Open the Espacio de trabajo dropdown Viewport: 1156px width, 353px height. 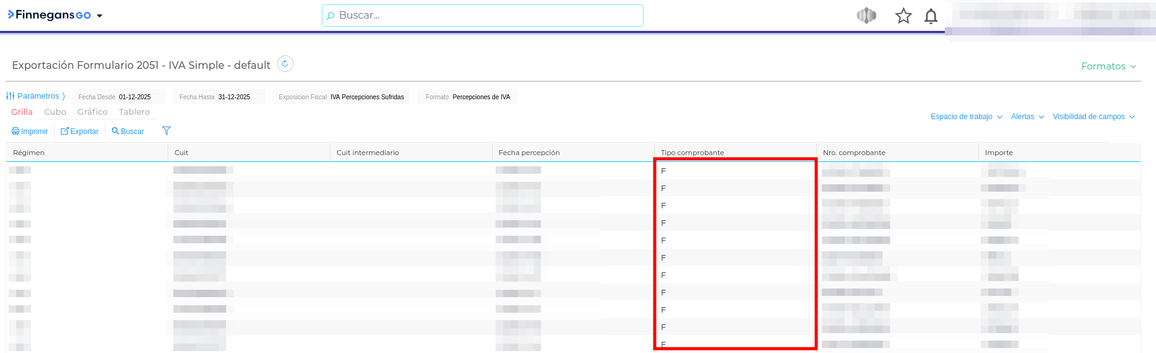coord(966,117)
